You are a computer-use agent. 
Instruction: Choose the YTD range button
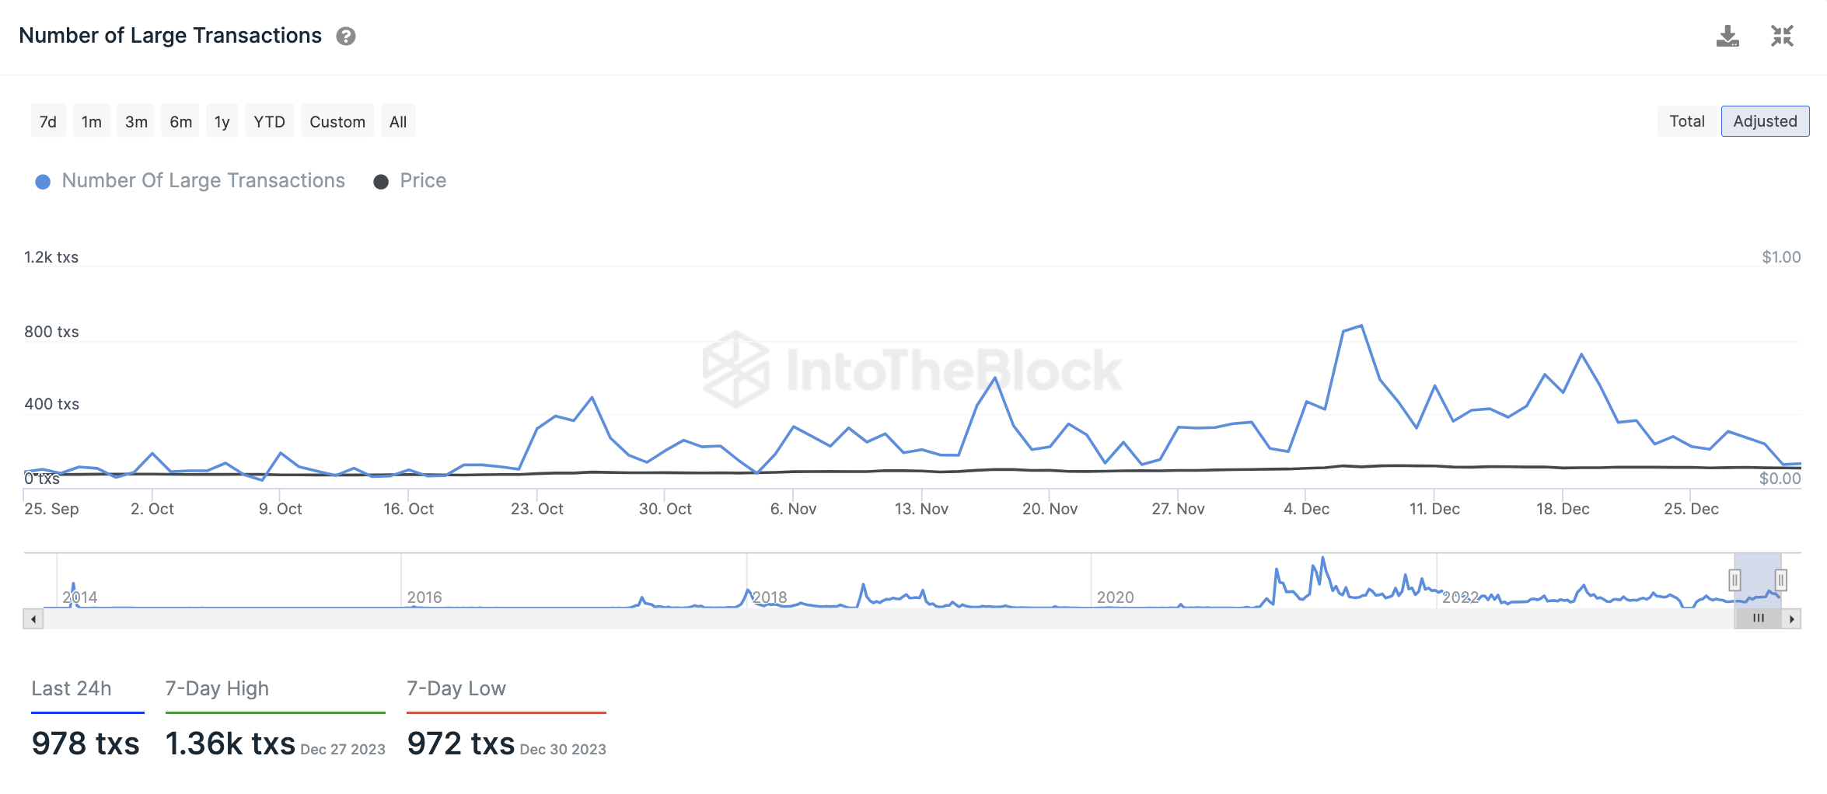pyautogui.click(x=269, y=121)
